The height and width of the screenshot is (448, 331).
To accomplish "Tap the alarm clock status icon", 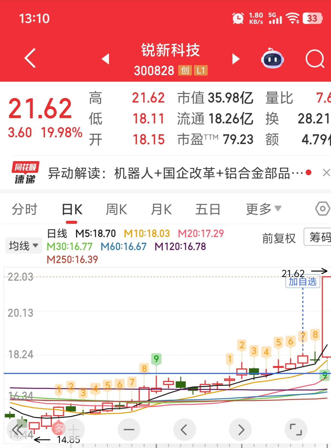I will pyautogui.click(x=238, y=18).
